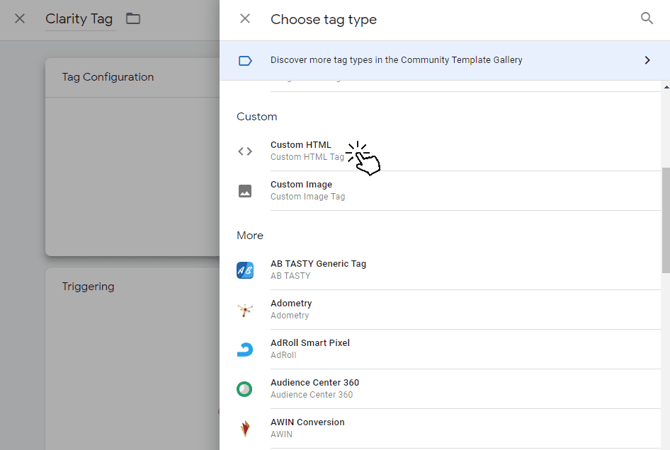Click the Tag Configuration heading
Screen dimensions: 670x450
coord(108,77)
